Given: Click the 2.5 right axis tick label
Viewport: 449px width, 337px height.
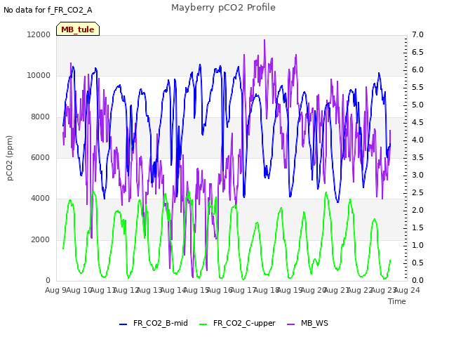Looking at the screenshot, I should (417, 192).
